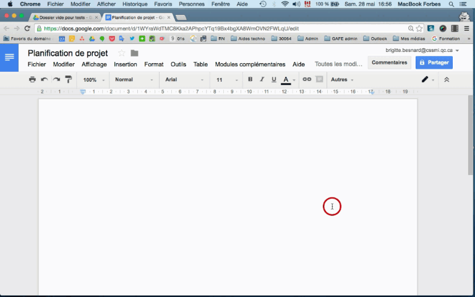The height and width of the screenshot is (297, 475).
Task: Click the redo arrow icon
Action: pyautogui.click(x=56, y=80)
